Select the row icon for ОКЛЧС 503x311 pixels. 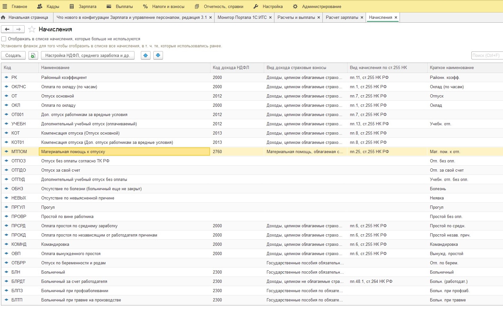(x=6, y=87)
